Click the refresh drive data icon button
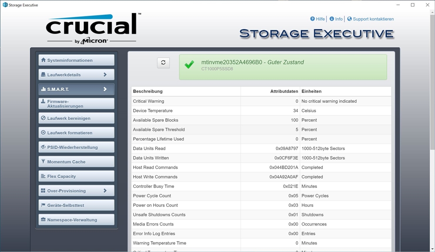The width and height of the screenshot is (435, 252). click(163, 62)
